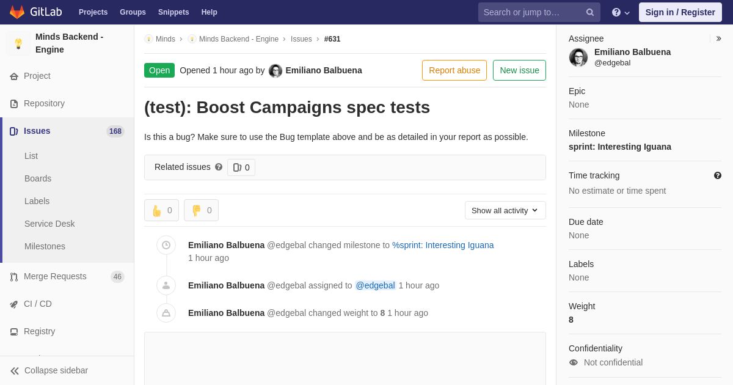
Task: Open the Groups menu in top bar
Action: (133, 12)
